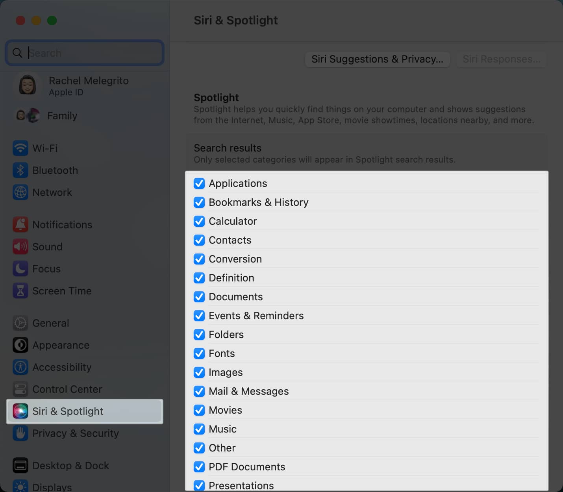Click the Privacy & Security label
This screenshot has width=563, height=492.
pos(76,433)
